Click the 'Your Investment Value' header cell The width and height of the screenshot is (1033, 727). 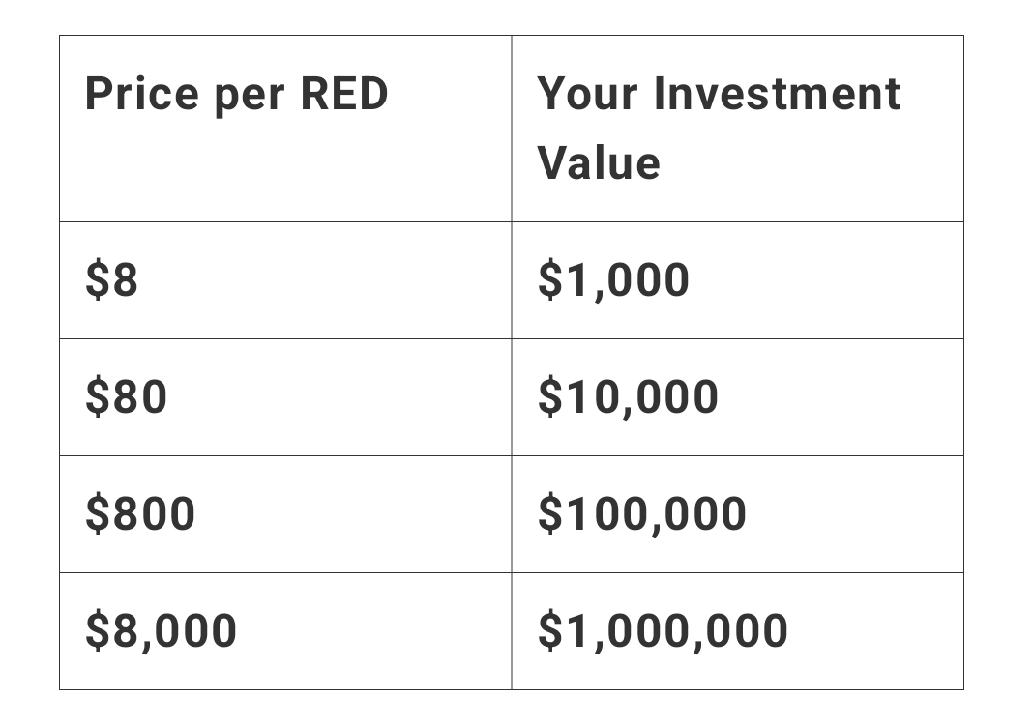tap(738, 129)
